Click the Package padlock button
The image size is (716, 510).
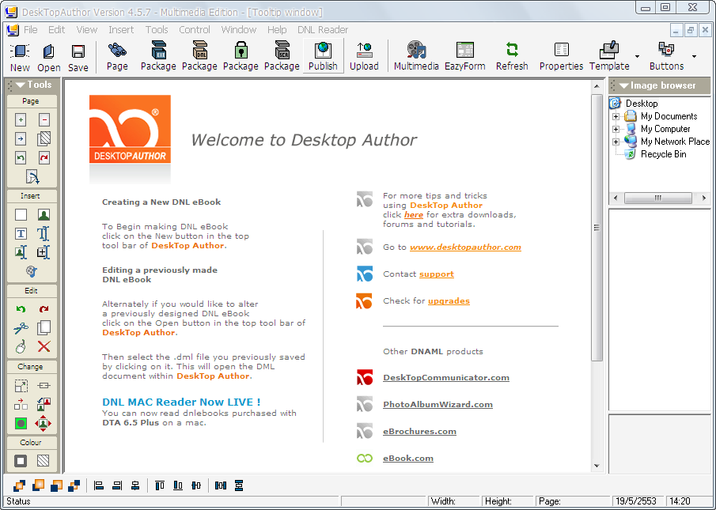pos(241,57)
